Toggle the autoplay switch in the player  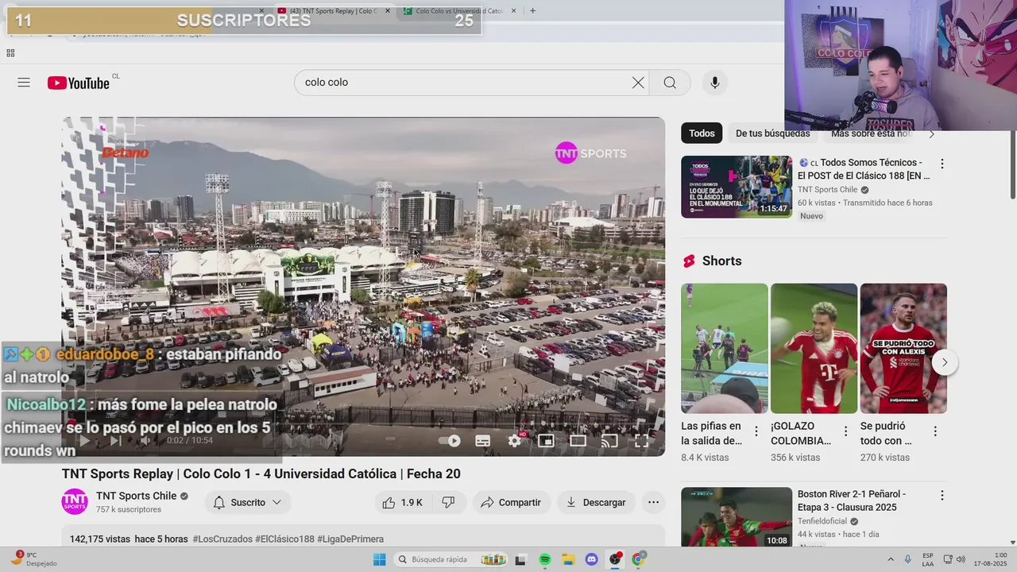click(x=450, y=440)
